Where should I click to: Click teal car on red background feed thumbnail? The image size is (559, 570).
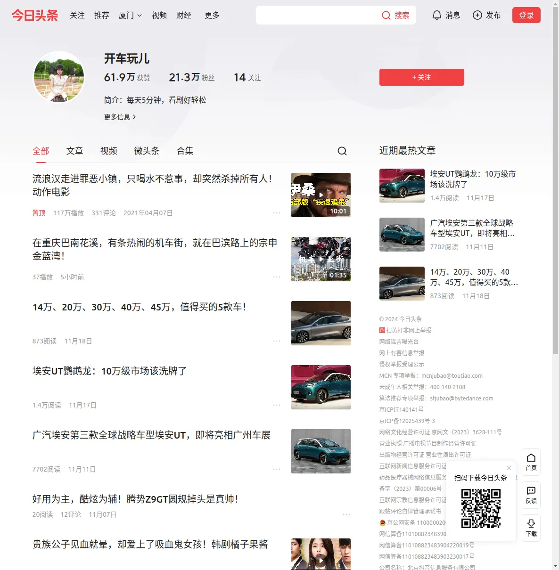click(321, 387)
